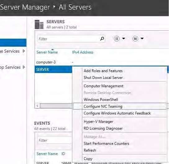The width and height of the screenshot is (171, 164).
Task: Expand the 'op Services' sidebar arrow
Action: (24, 67)
